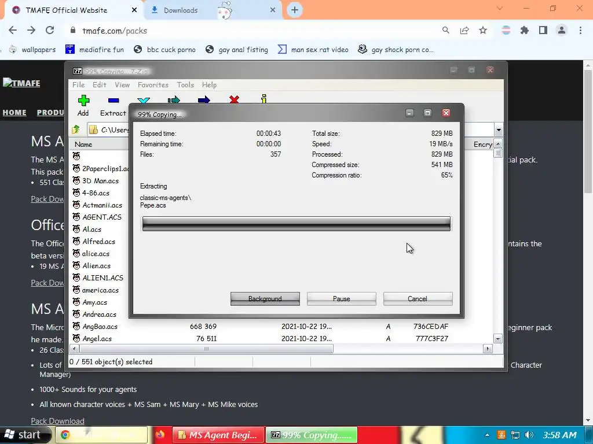Open the Start menu
Screen dimensions: 593x444
pyautogui.click(x=24, y=435)
